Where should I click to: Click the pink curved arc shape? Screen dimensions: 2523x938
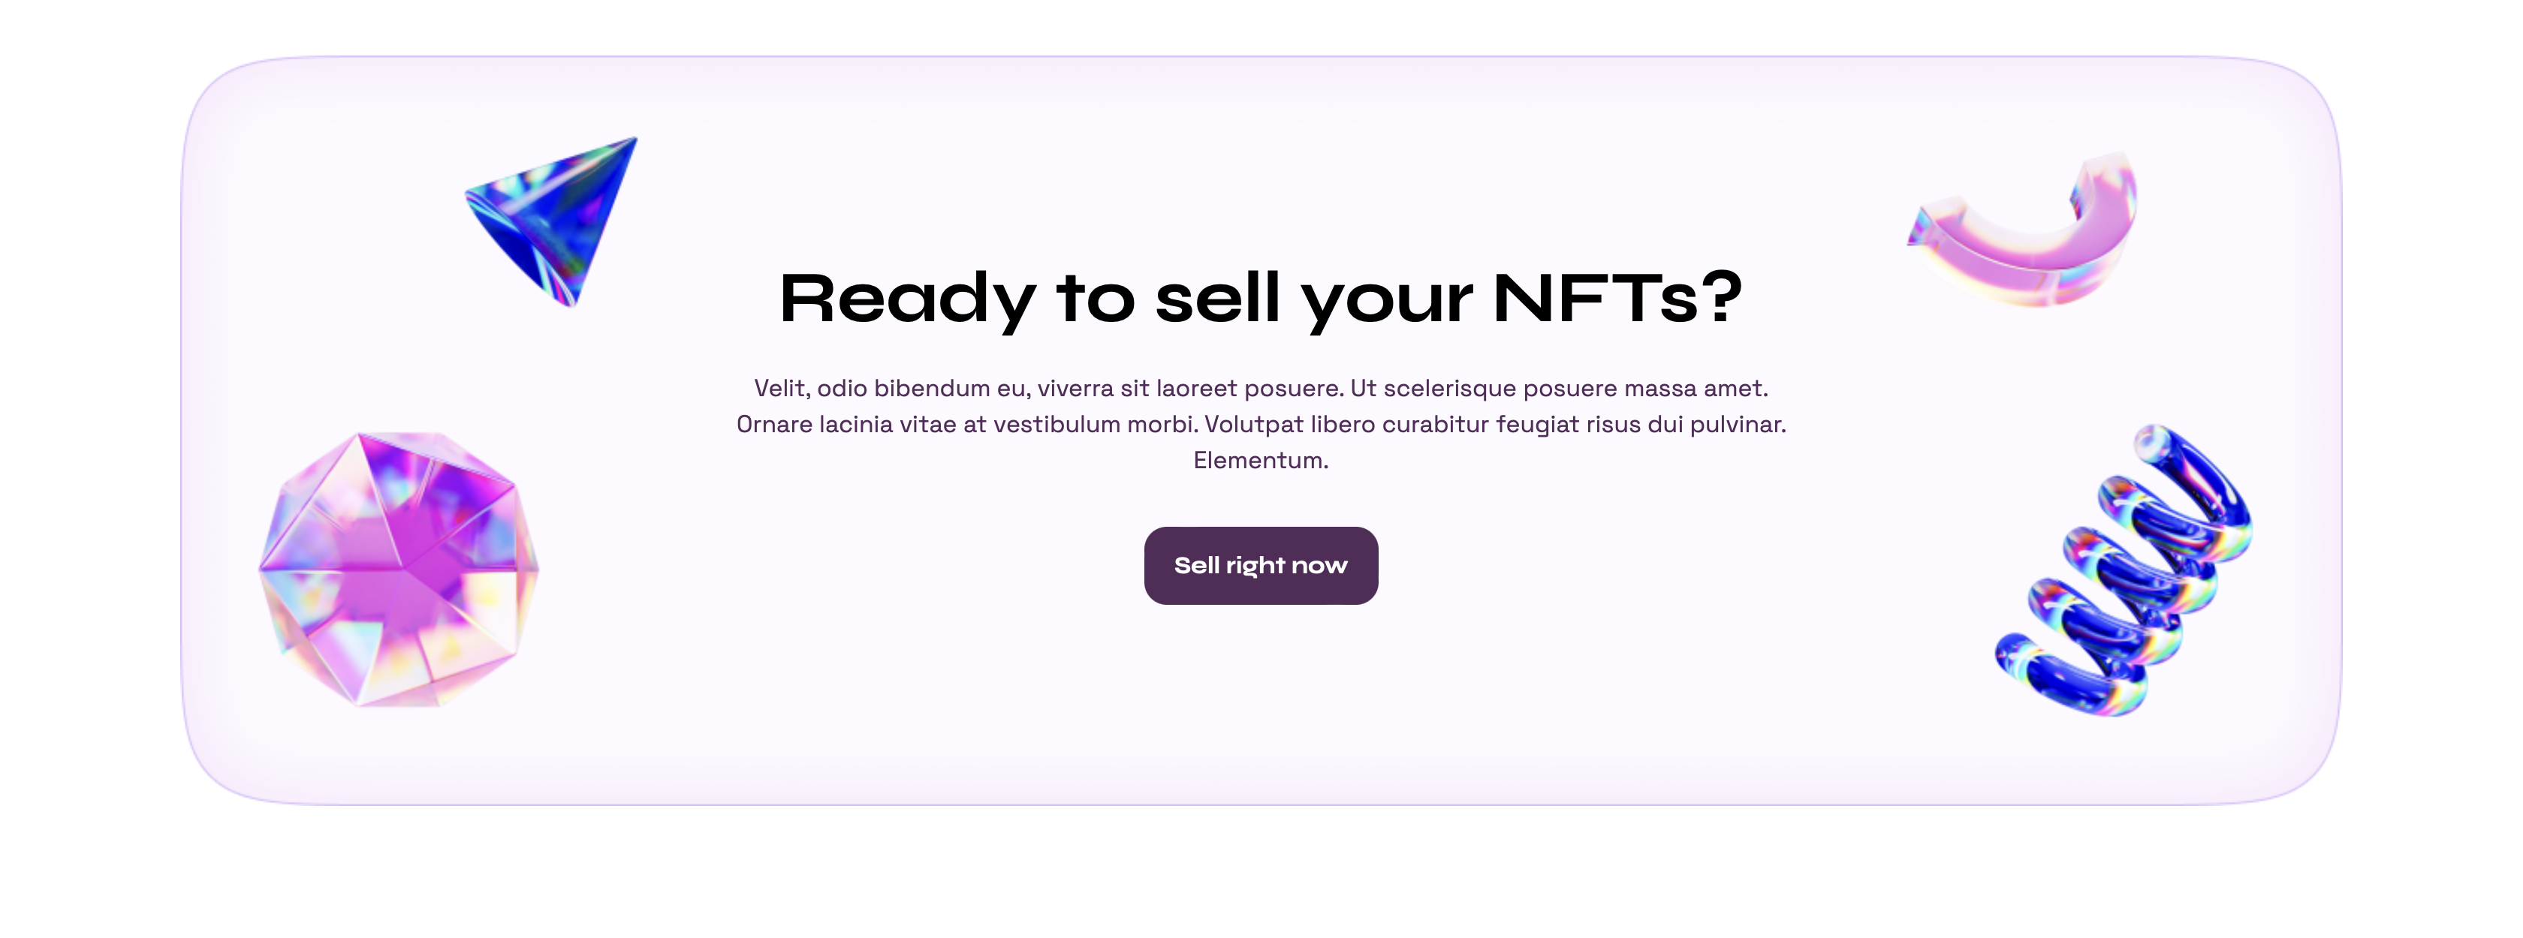click(2024, 229)
